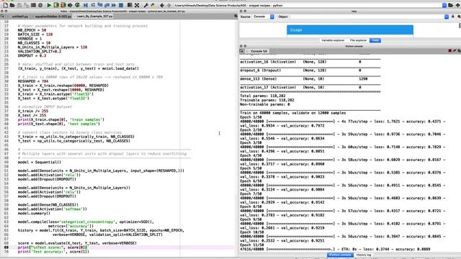Toggle fullscreen mode with arrows icon
Screen dimensions: 461x259
137,5
